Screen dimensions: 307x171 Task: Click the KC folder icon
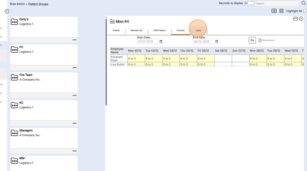coord(14,105)
